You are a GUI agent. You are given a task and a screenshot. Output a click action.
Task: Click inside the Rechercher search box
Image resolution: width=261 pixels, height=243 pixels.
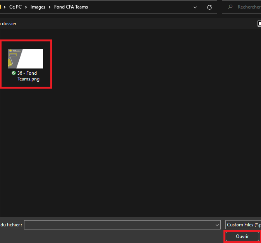click(248, 7)
